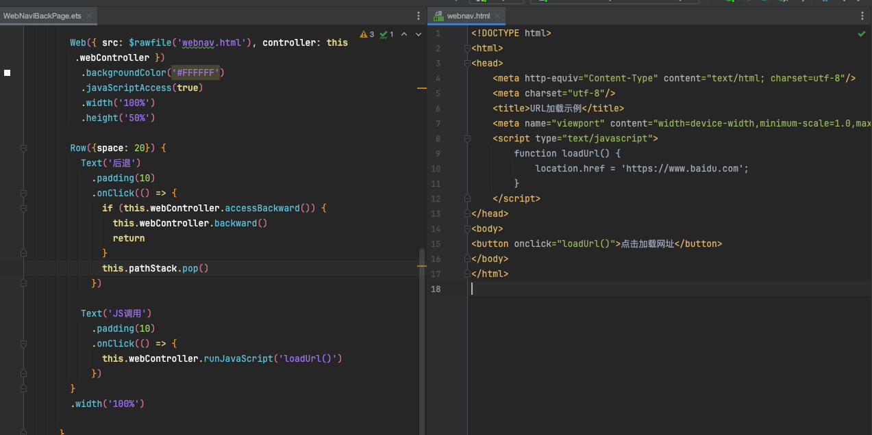
Task: Click .width('100%') under Row block
Action: pos(108,404)
